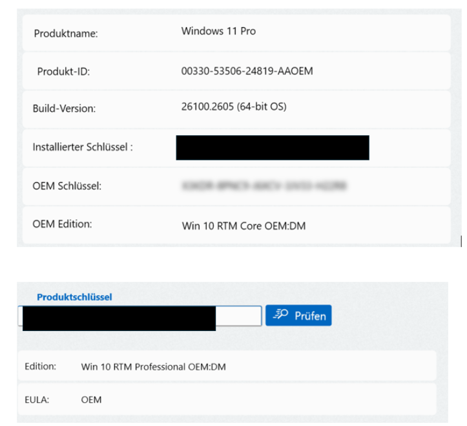Select build version 26100.2605 (64-bit OS)
The height and width of the screenshot is (426, 467).
(x=234, y=107)
